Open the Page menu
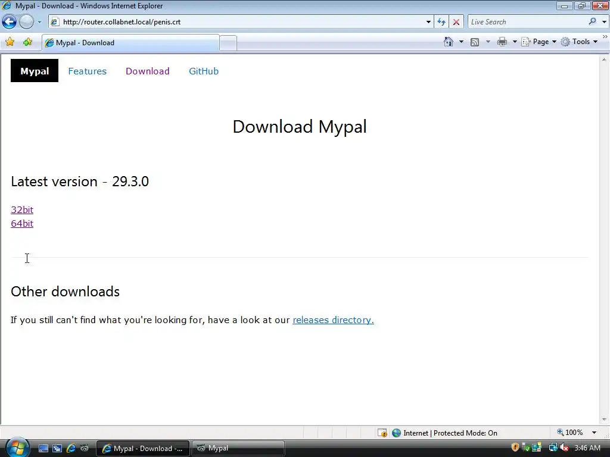 coord(539,42)
